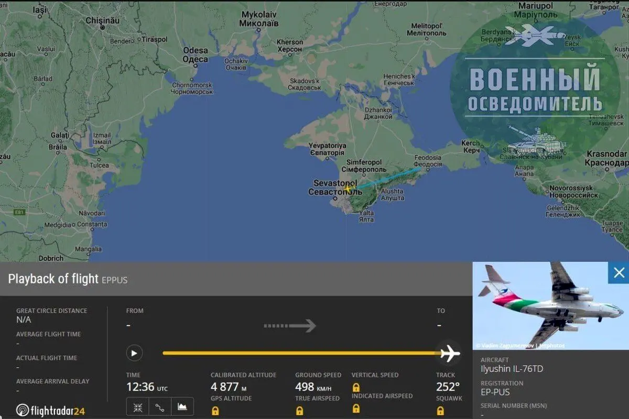Image resolution: width=629 pixels, height=419 pixels.
Task: Click the locked True Airspeed padlock
Action: (x=299, y=411)
